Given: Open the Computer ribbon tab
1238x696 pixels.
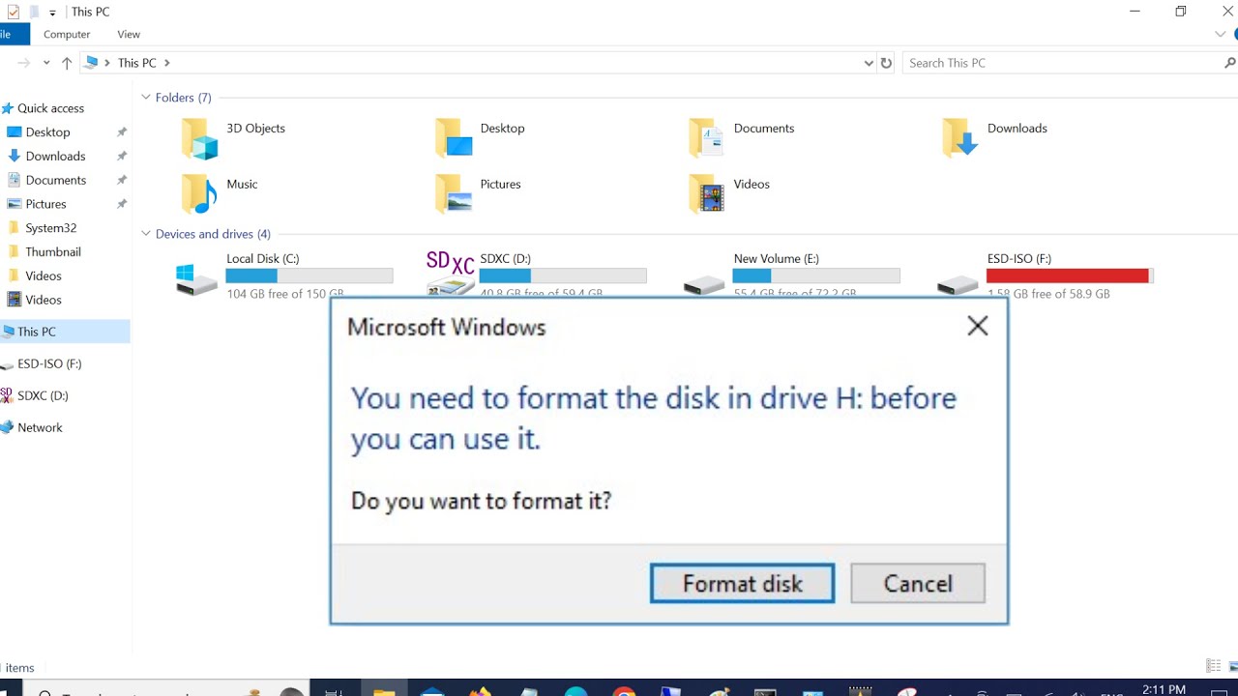Looking at the screenshot, I should (x=67, y=34).
